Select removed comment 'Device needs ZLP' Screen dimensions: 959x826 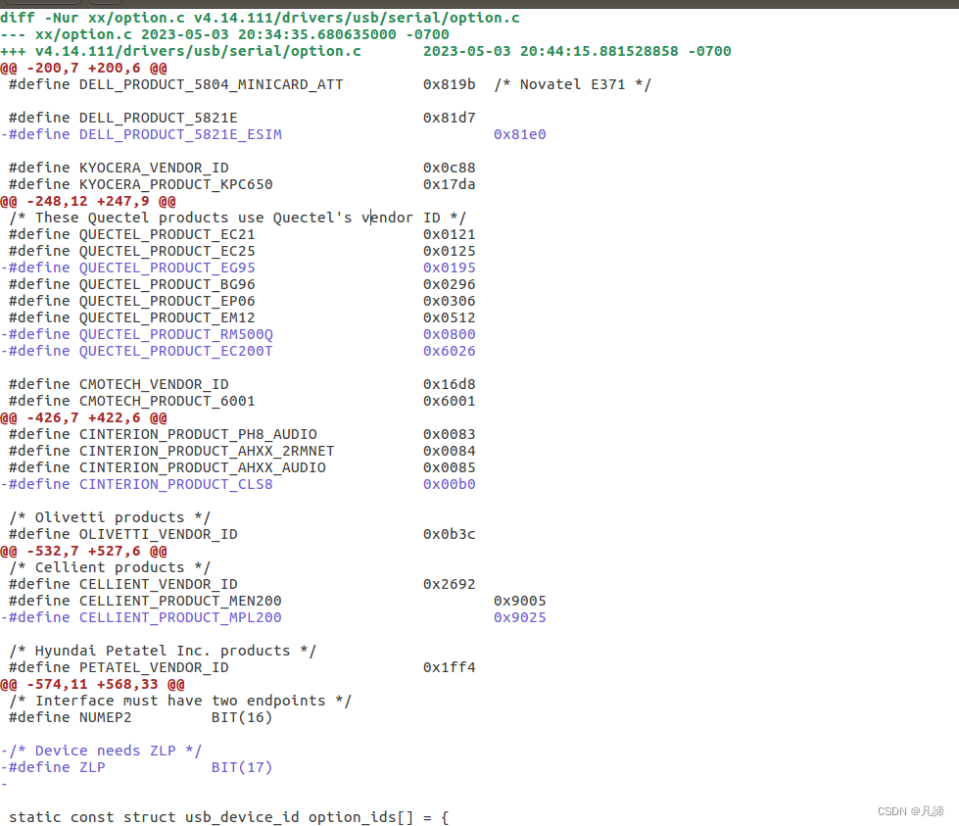pos(101,751)
